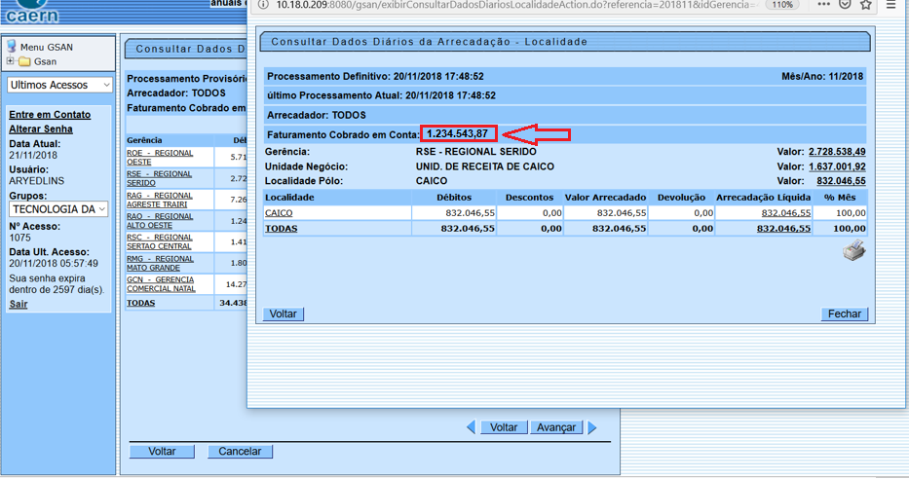
Task: Open the browser hamburger menu
Action: pyautogui.click(x=891, y=5)
